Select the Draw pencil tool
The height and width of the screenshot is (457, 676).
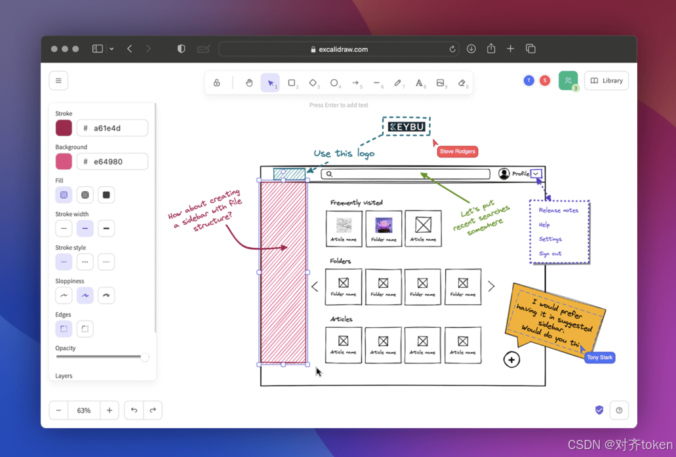397,83
